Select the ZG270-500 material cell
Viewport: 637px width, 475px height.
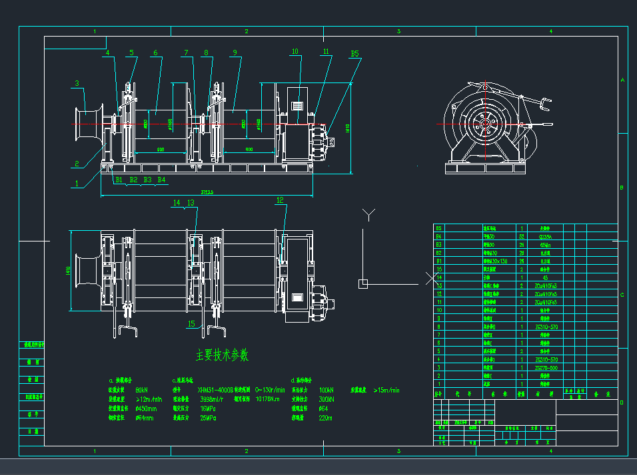[546, 367]
